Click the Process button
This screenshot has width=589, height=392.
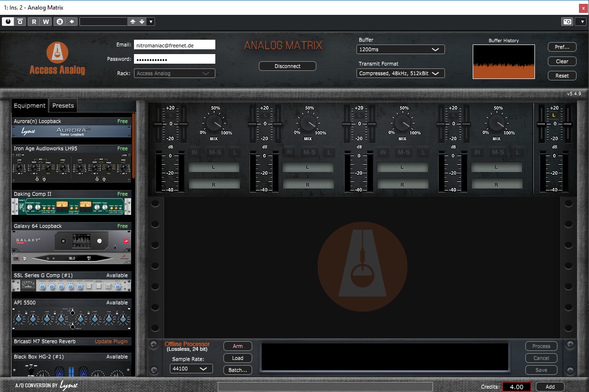coord(541,346)
